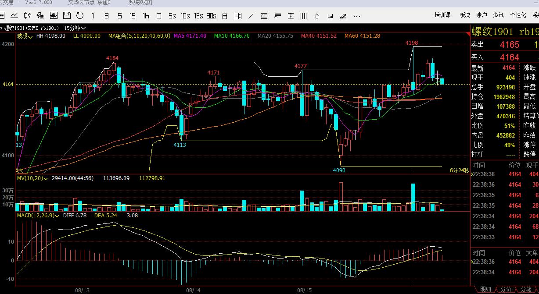539x294 pixels.
Task: Click the 总手 value 923198
Action: (x=505, y=87)
